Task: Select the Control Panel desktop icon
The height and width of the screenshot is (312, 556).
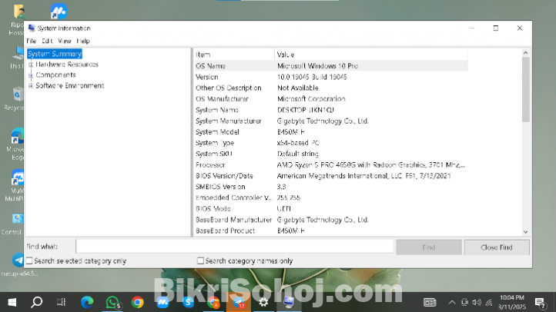Action: pyautogui.click(x=15, y=224)
